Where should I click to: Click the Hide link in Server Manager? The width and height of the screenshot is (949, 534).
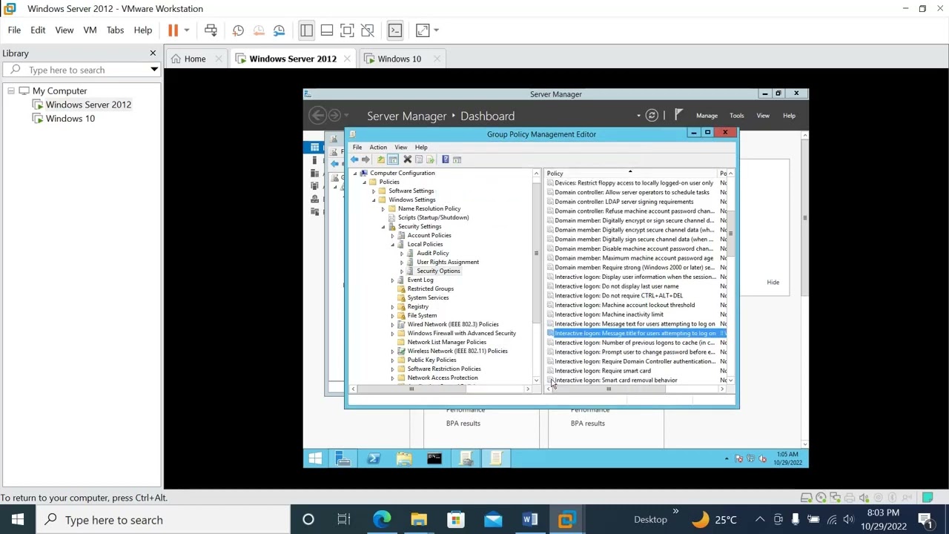pos(773,282)
